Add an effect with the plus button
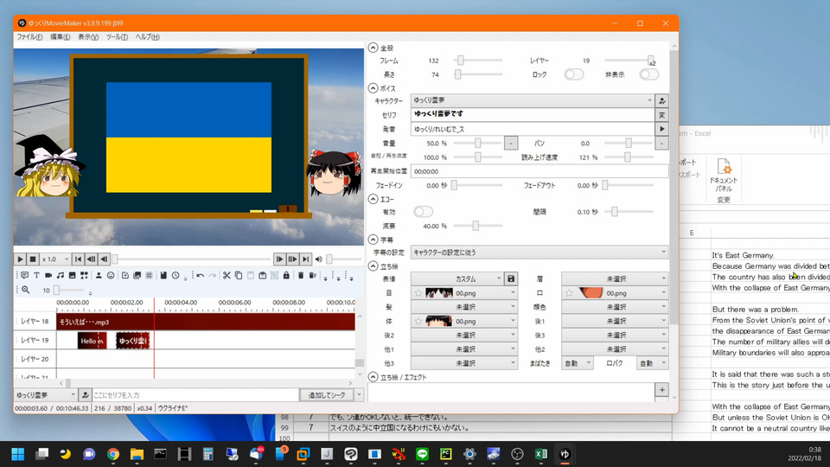 [x=661, y=390]
